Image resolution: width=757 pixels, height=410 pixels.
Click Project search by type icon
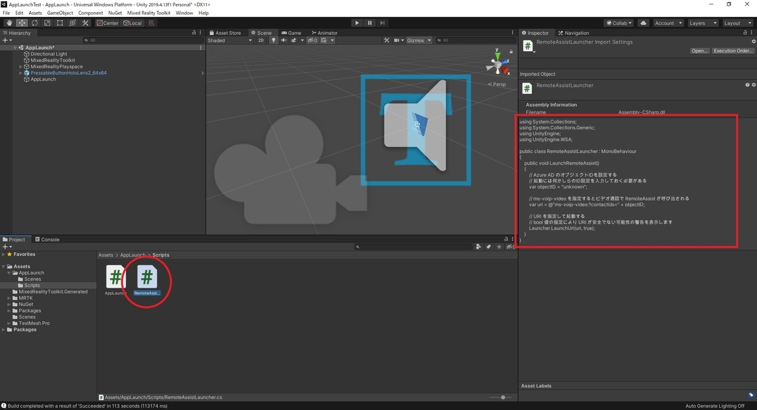(479, 247)
